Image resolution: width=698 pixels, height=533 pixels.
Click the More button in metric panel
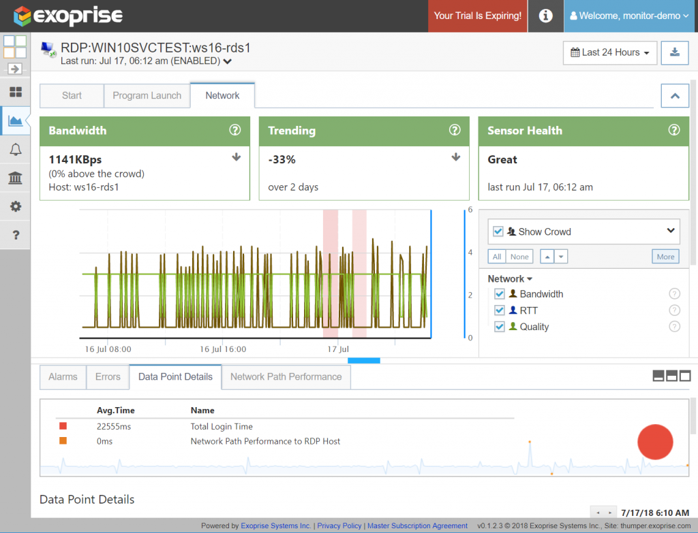(665, 257)
